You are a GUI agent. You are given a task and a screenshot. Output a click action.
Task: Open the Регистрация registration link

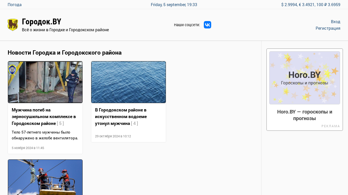pos(328,28)
